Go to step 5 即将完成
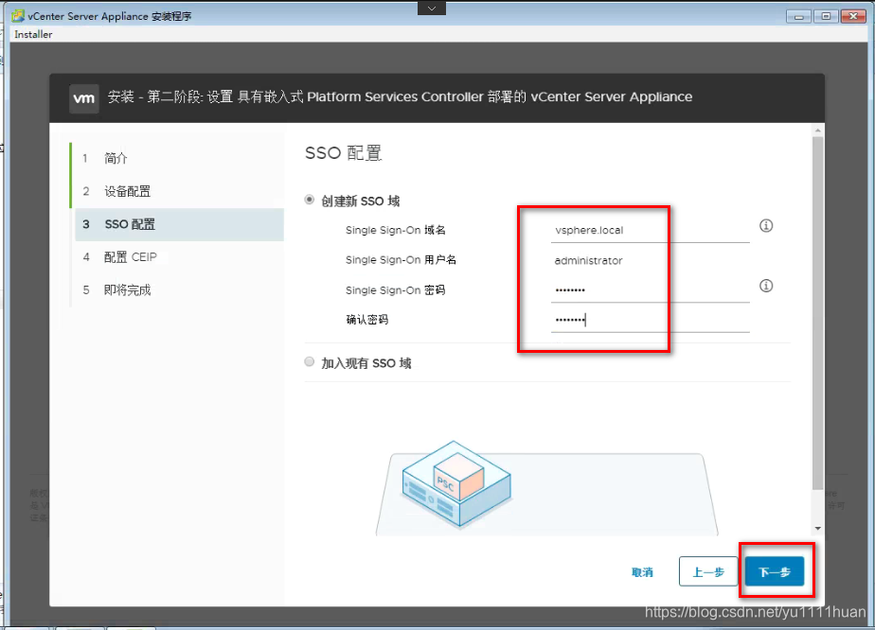 179,289
